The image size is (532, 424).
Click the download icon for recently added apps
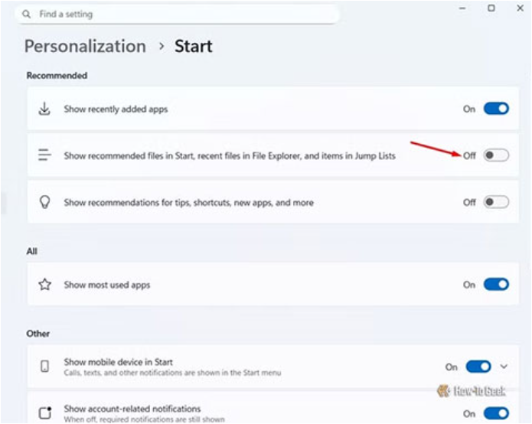click(45, 109)
